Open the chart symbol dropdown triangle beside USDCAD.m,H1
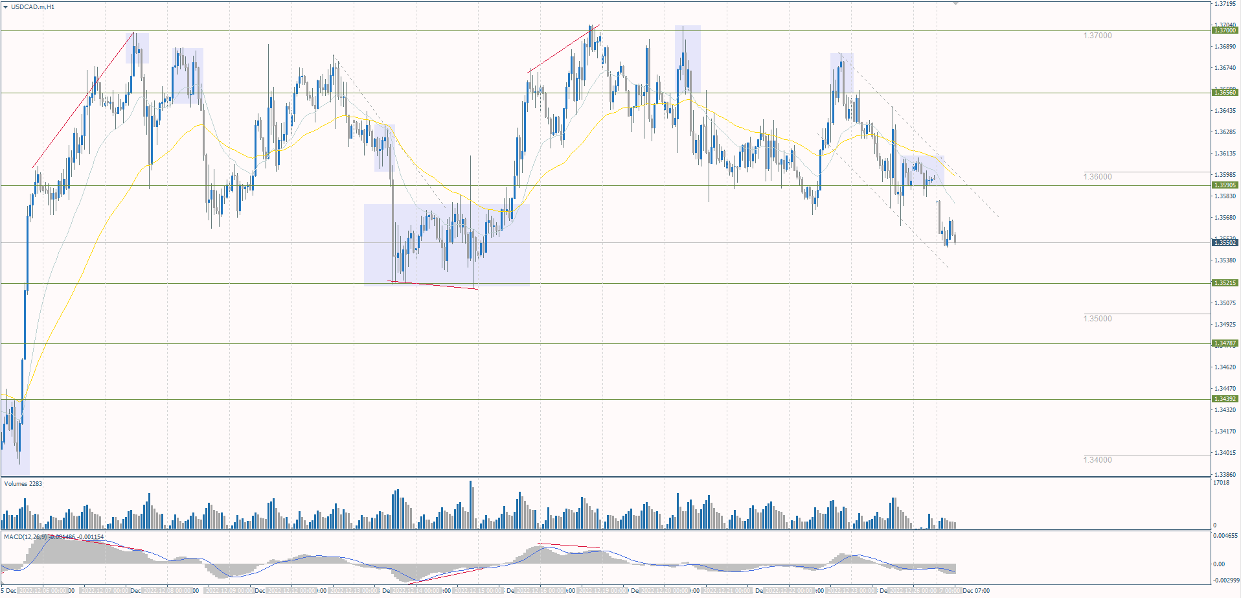This screenshot has height=598, width=1241. pyautogui.click(x=5, y=6)
